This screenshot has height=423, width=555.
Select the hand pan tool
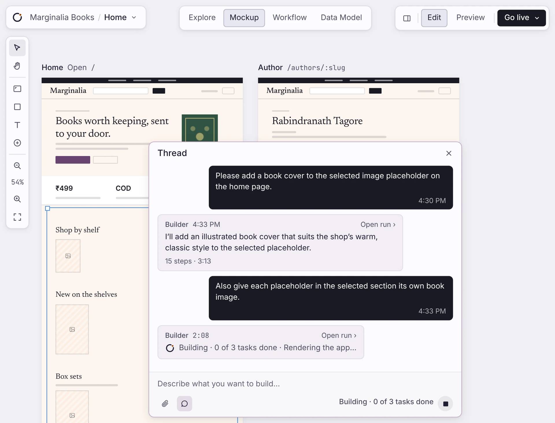(17, 66)
